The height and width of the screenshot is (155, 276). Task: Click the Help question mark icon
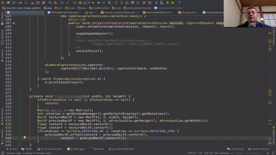179,3
